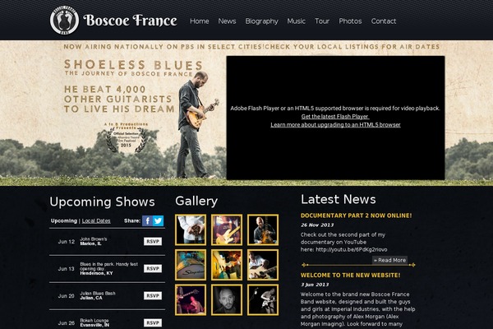Viewport: 493px width, 329px height.
Task: Navigate to the Music page
Action: click(x=296, y=21)
